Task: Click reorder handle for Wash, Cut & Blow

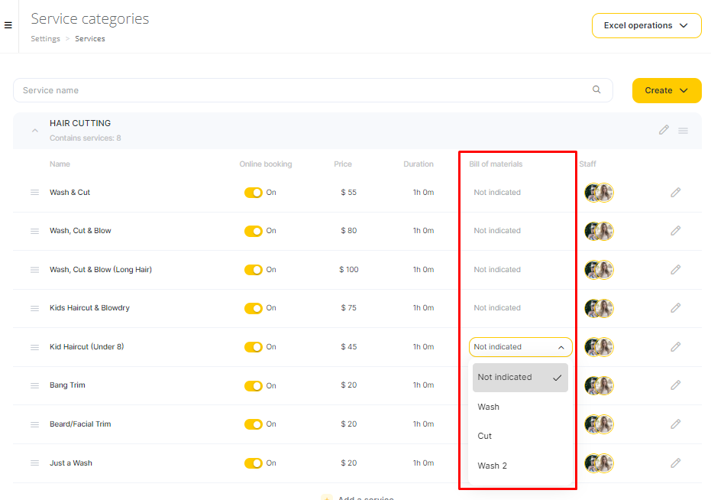Action: pos(34,231)
